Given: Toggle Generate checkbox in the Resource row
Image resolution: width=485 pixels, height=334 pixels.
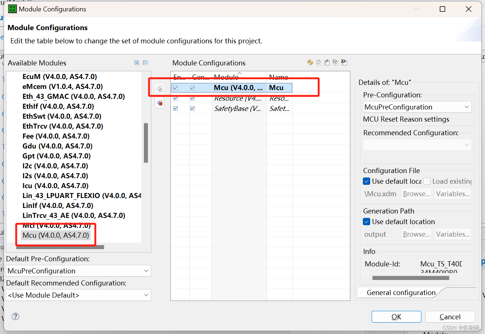Looking at the screenshot, I should [192, 98].
